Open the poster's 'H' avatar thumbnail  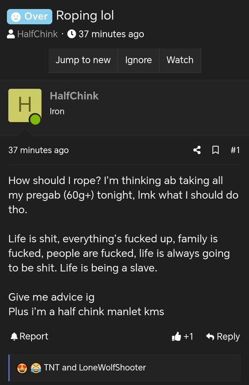(25, 105)
